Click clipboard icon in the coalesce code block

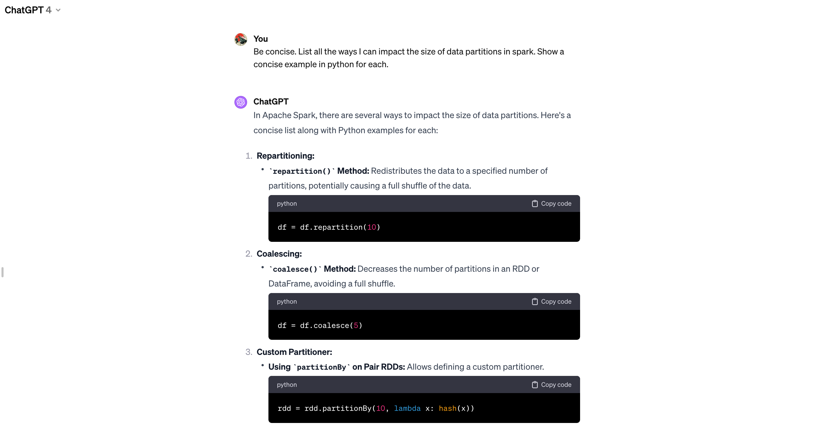click(x=535, y=302)
